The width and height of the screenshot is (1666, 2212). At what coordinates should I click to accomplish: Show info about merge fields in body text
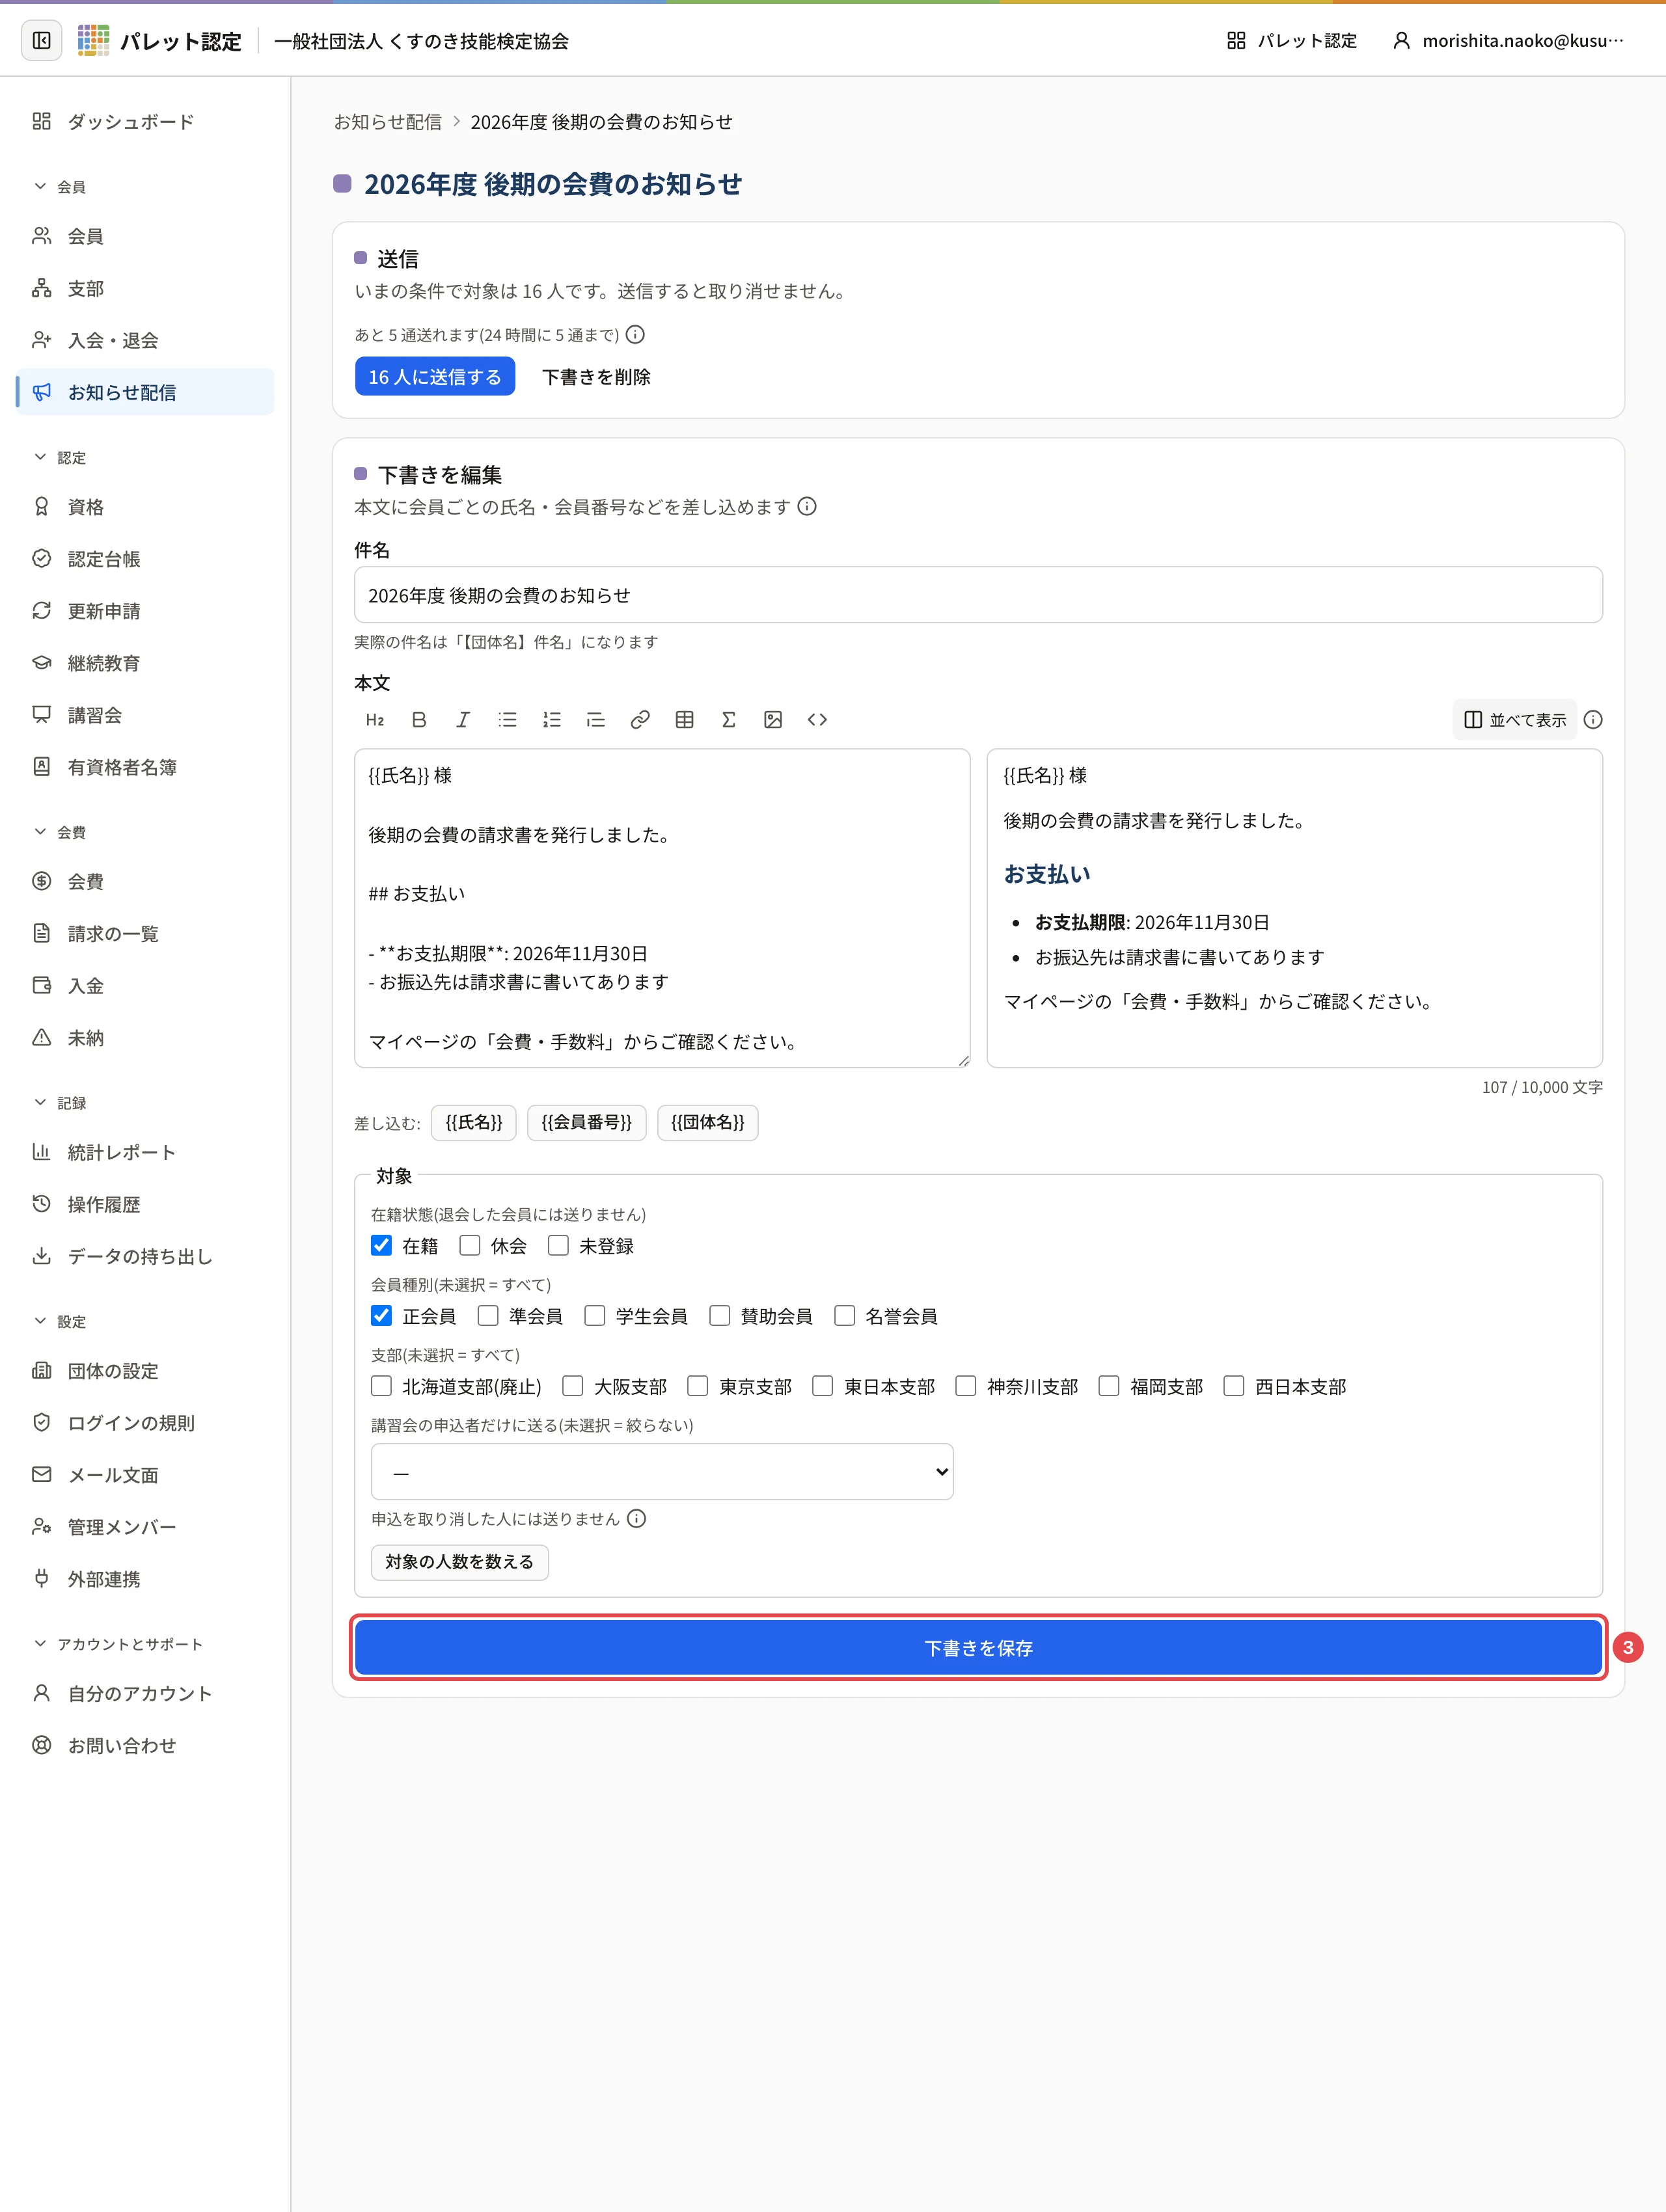[x=807, y=507]
